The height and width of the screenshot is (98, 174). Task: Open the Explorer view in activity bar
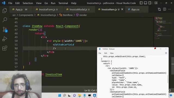click(5, 11)
